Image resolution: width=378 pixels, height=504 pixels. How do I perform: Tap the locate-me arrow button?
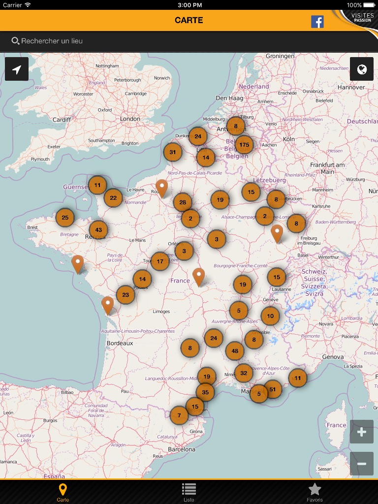point(17,69)
